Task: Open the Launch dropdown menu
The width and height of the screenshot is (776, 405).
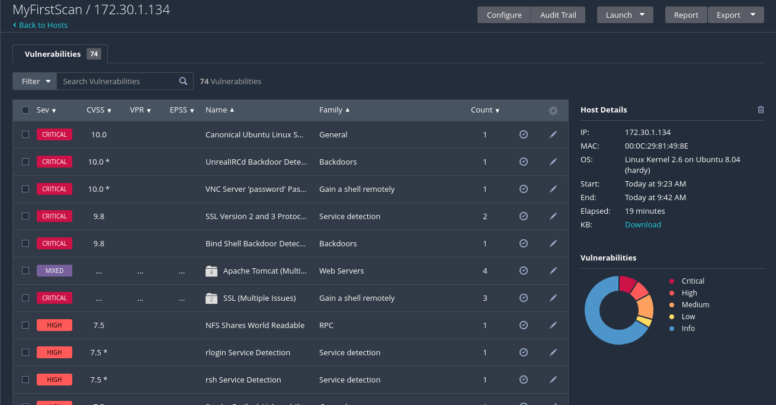Action: coord(625,15)
